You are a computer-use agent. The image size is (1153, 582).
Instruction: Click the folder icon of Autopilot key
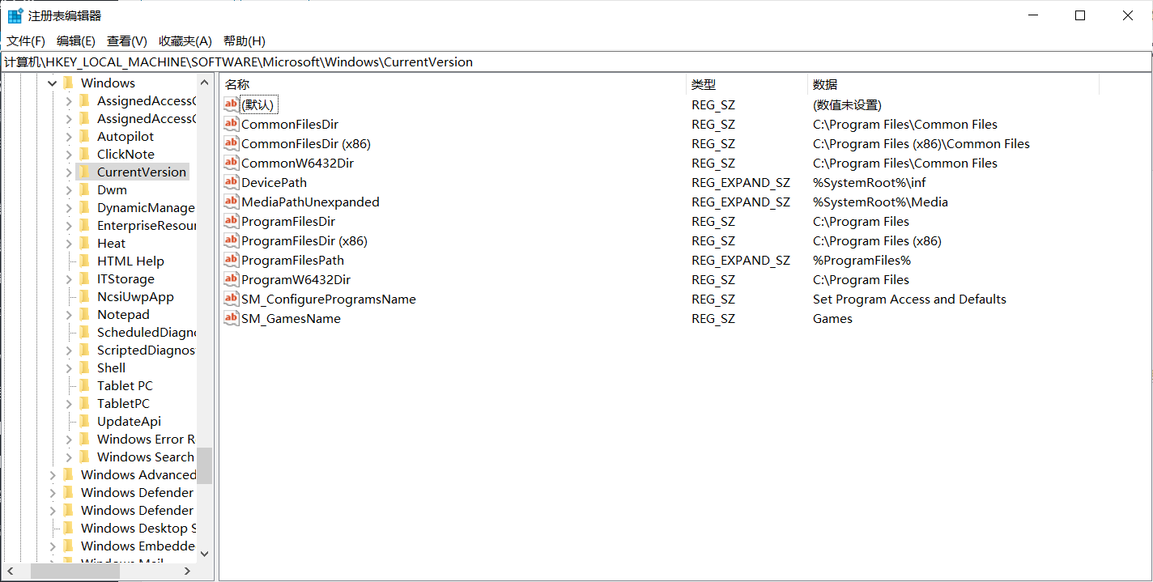pos(84,136)
